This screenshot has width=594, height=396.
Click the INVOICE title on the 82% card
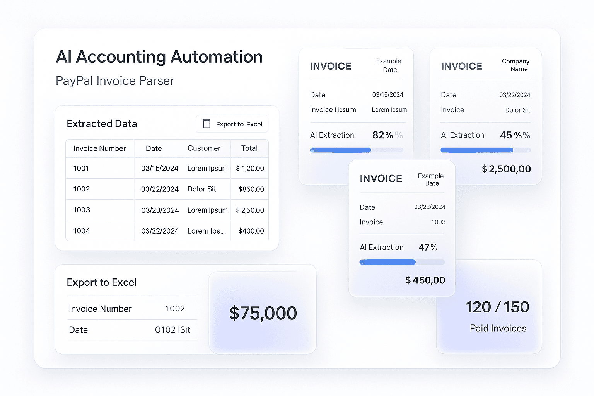tap(331, 66)
